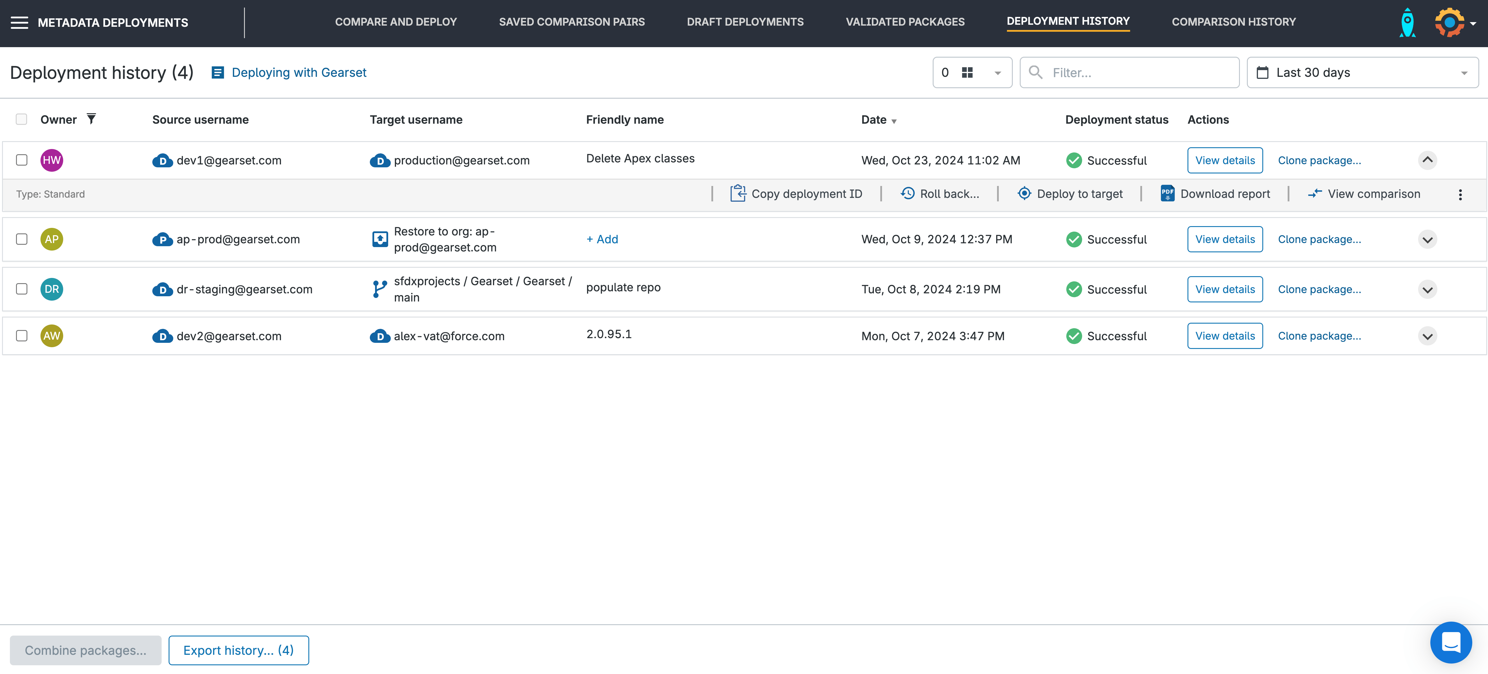
Task: Click the Copy deployment ID clipboard icon
Action: [738, 193]
